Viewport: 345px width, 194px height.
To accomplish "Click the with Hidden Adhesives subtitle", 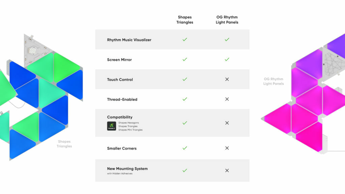I will pos(120,173).
